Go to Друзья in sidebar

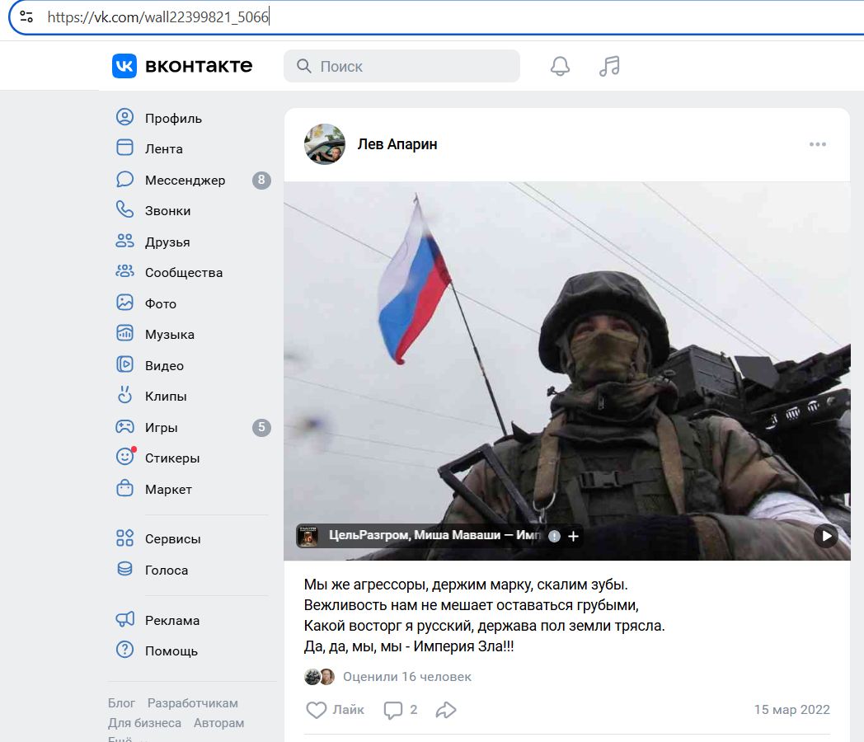(167, 242)
